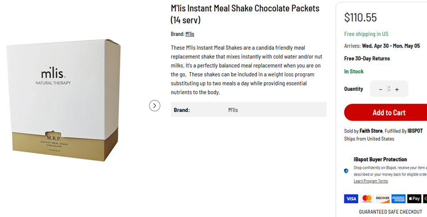Increase quantity with the plus button
Screen dimensions: 427x217
click(397, 89)
